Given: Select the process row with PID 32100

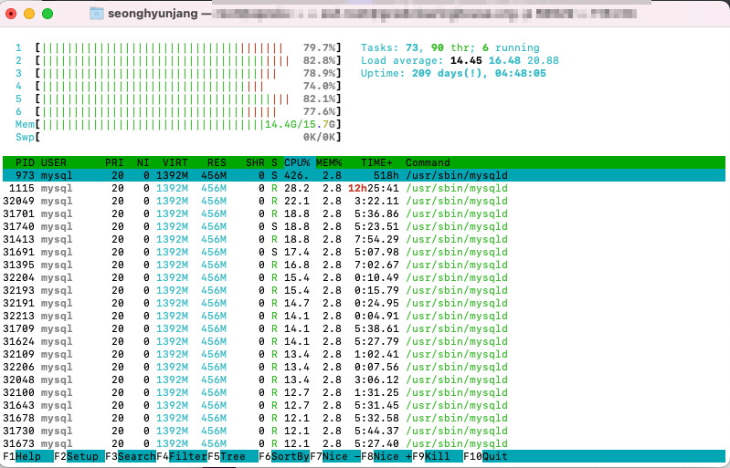Looking at the screenshot, I should 364,392.
